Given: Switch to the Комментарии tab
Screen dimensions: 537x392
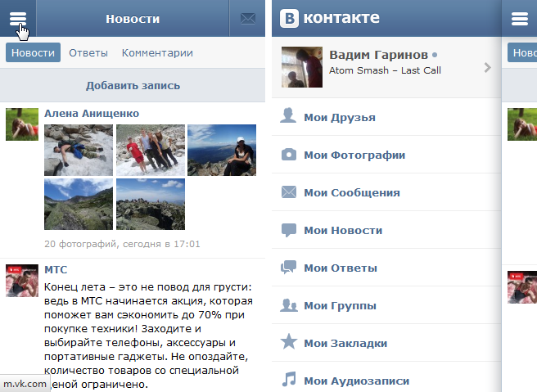Looking at the screenshot, I should [157, 52].
